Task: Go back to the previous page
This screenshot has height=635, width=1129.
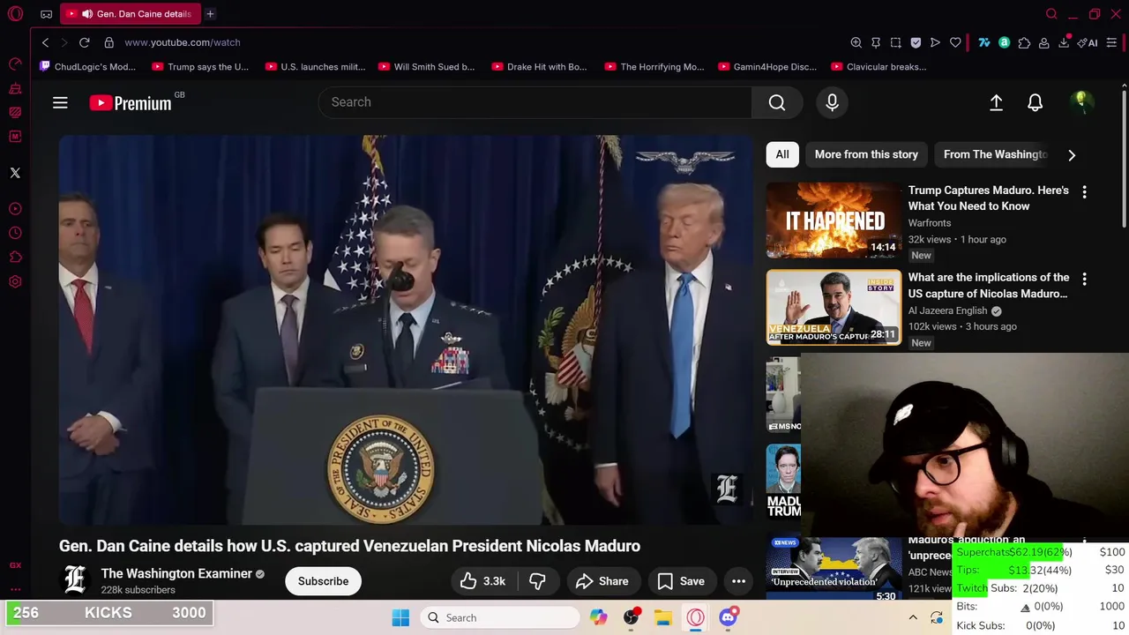Action: coord(45,42)
